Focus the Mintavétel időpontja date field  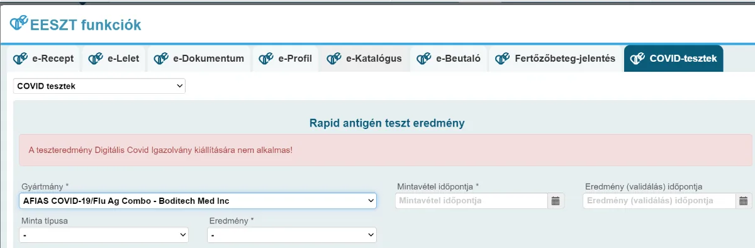(x=472, y=201)
